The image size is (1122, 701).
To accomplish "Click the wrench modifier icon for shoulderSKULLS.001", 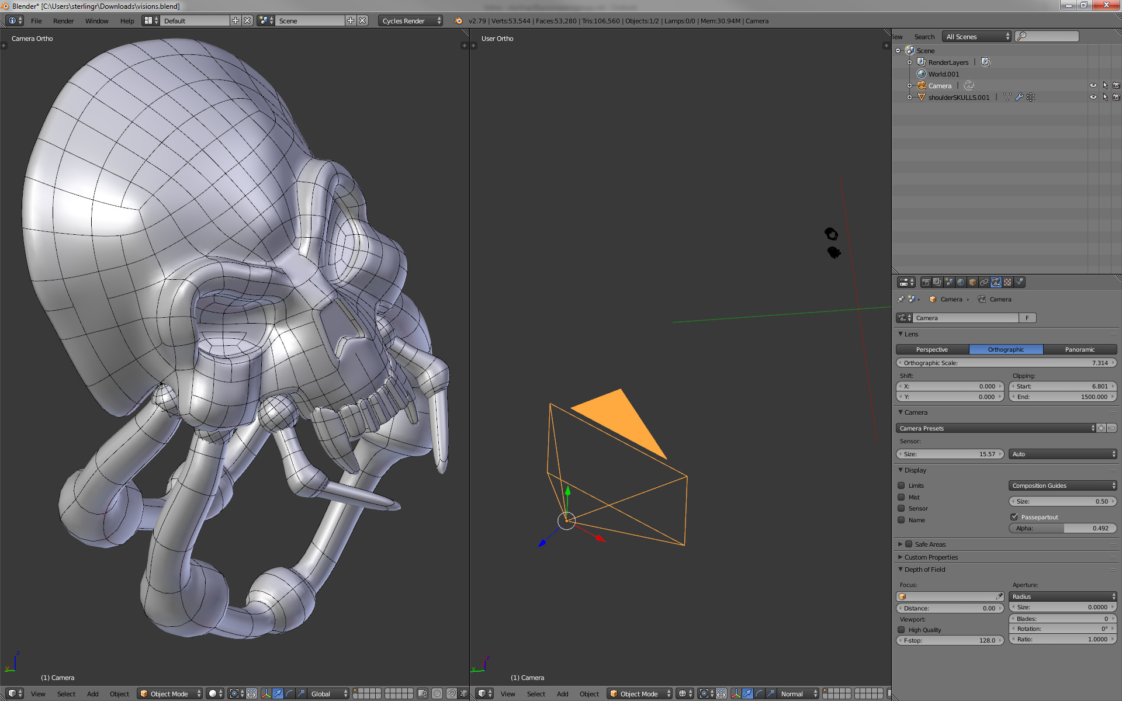I will (x=1019, y=97).
